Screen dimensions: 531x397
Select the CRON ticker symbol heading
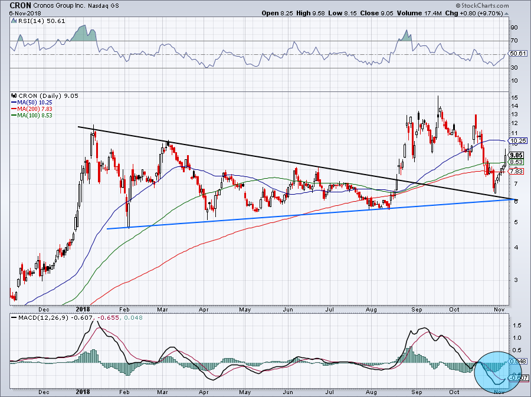pyautogui.click(x=20, y=5)
